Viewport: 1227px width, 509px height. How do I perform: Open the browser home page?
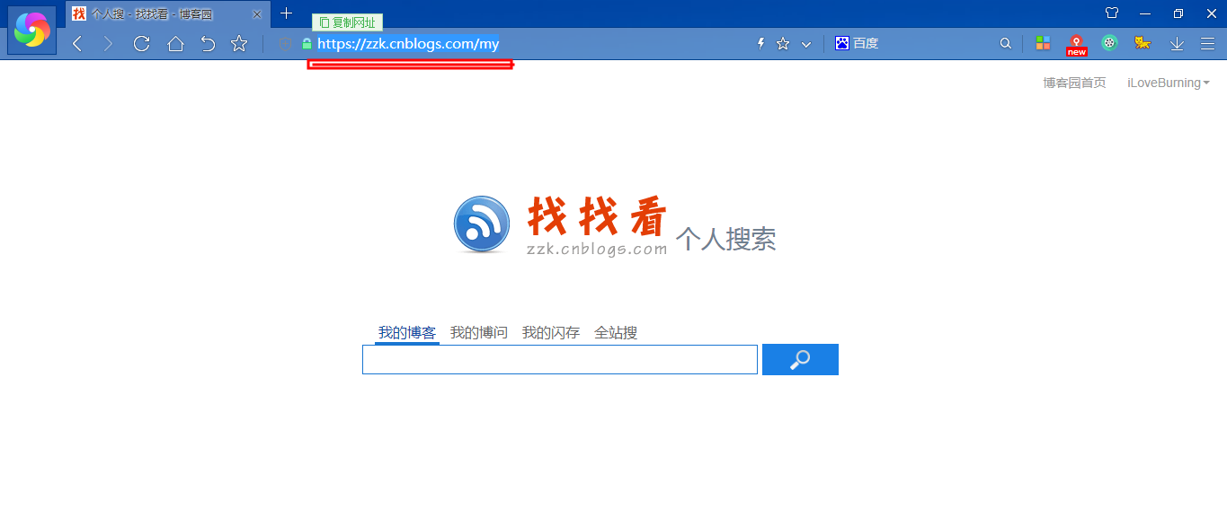tap(175, 44)
